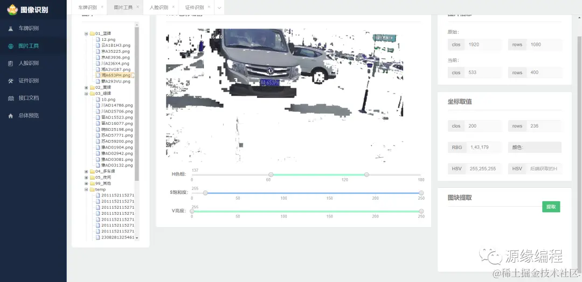Collapse the temp folder node
This screenshot has width=582, height=282.
[86, 189]
